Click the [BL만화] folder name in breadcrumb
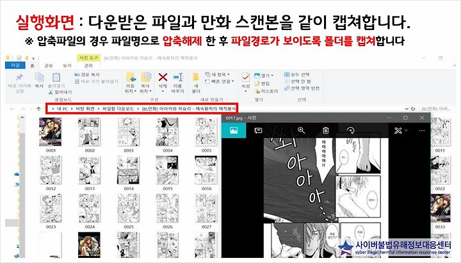This screenshot has height=263, width=461. point(189,109)
